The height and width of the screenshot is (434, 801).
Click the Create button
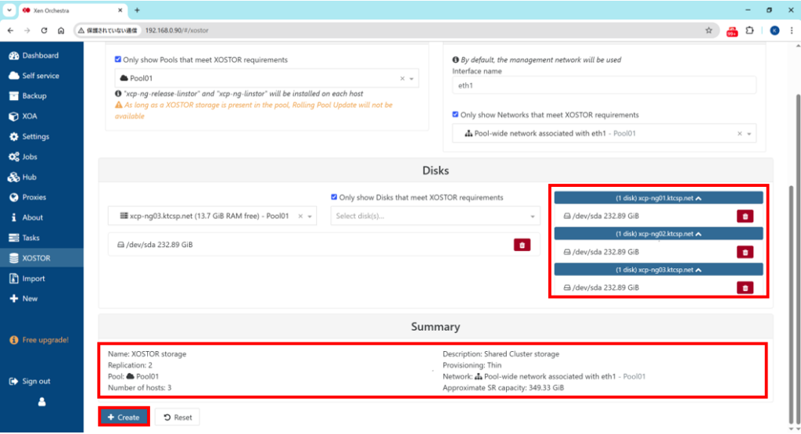[x=124, y=417]
